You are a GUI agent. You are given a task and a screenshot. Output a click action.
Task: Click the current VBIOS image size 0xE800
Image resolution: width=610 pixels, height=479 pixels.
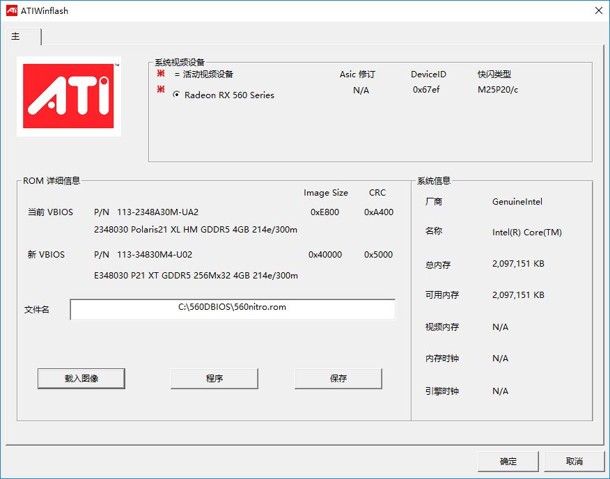click(x=324, y=212)
